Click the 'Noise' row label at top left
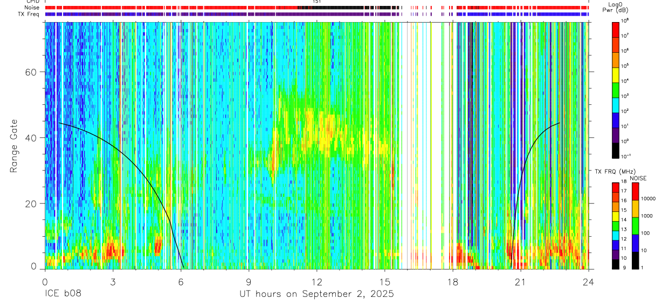 pyautogui.click(x=31, y=8)
